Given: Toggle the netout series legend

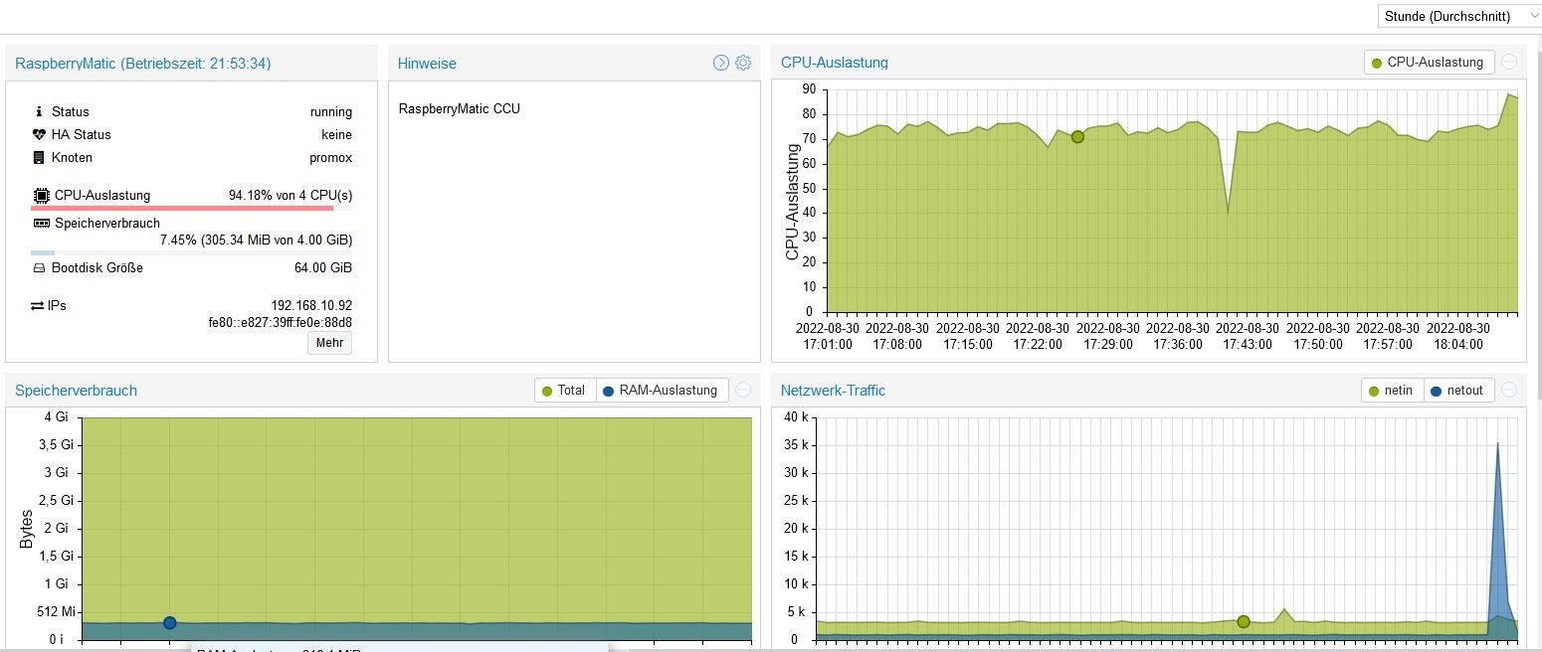Looking at the screenshot, I should tap(1457, 390).
